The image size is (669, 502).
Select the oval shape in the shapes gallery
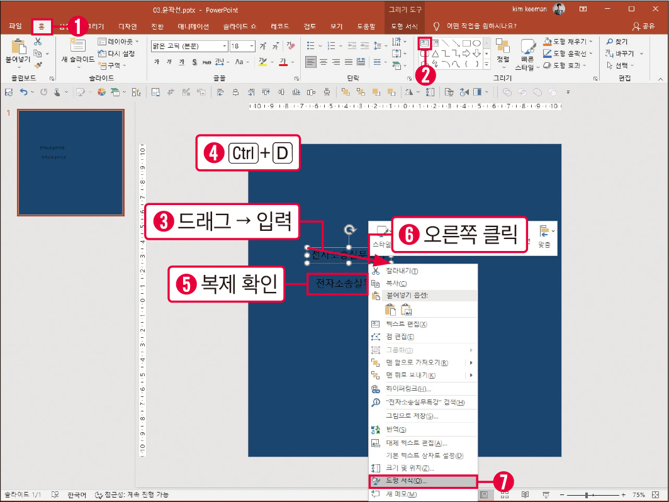pos(476,43)
